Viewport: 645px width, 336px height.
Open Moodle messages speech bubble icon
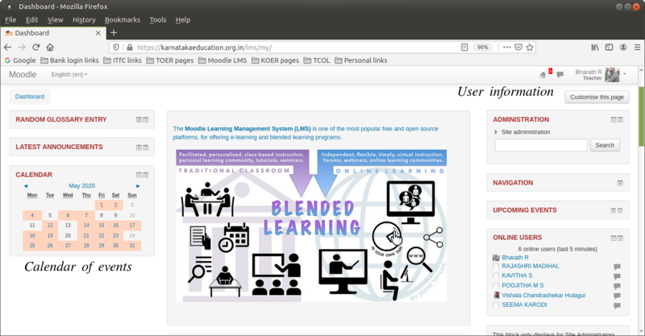560,75
